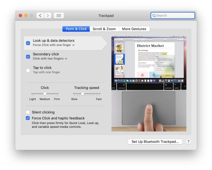Turn on Silent clicking checkbox
212x170 pixels.
pos(28,112)
